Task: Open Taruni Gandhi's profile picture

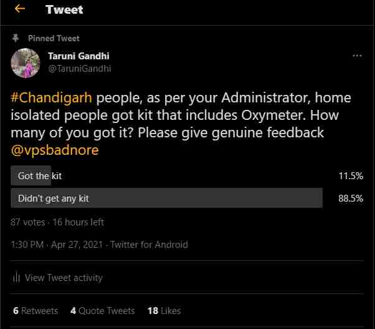Action: (26, 63)
